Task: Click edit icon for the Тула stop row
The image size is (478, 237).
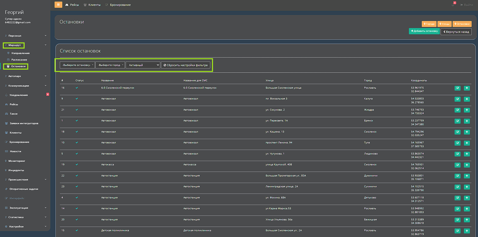Action: [x=457, y=143]
